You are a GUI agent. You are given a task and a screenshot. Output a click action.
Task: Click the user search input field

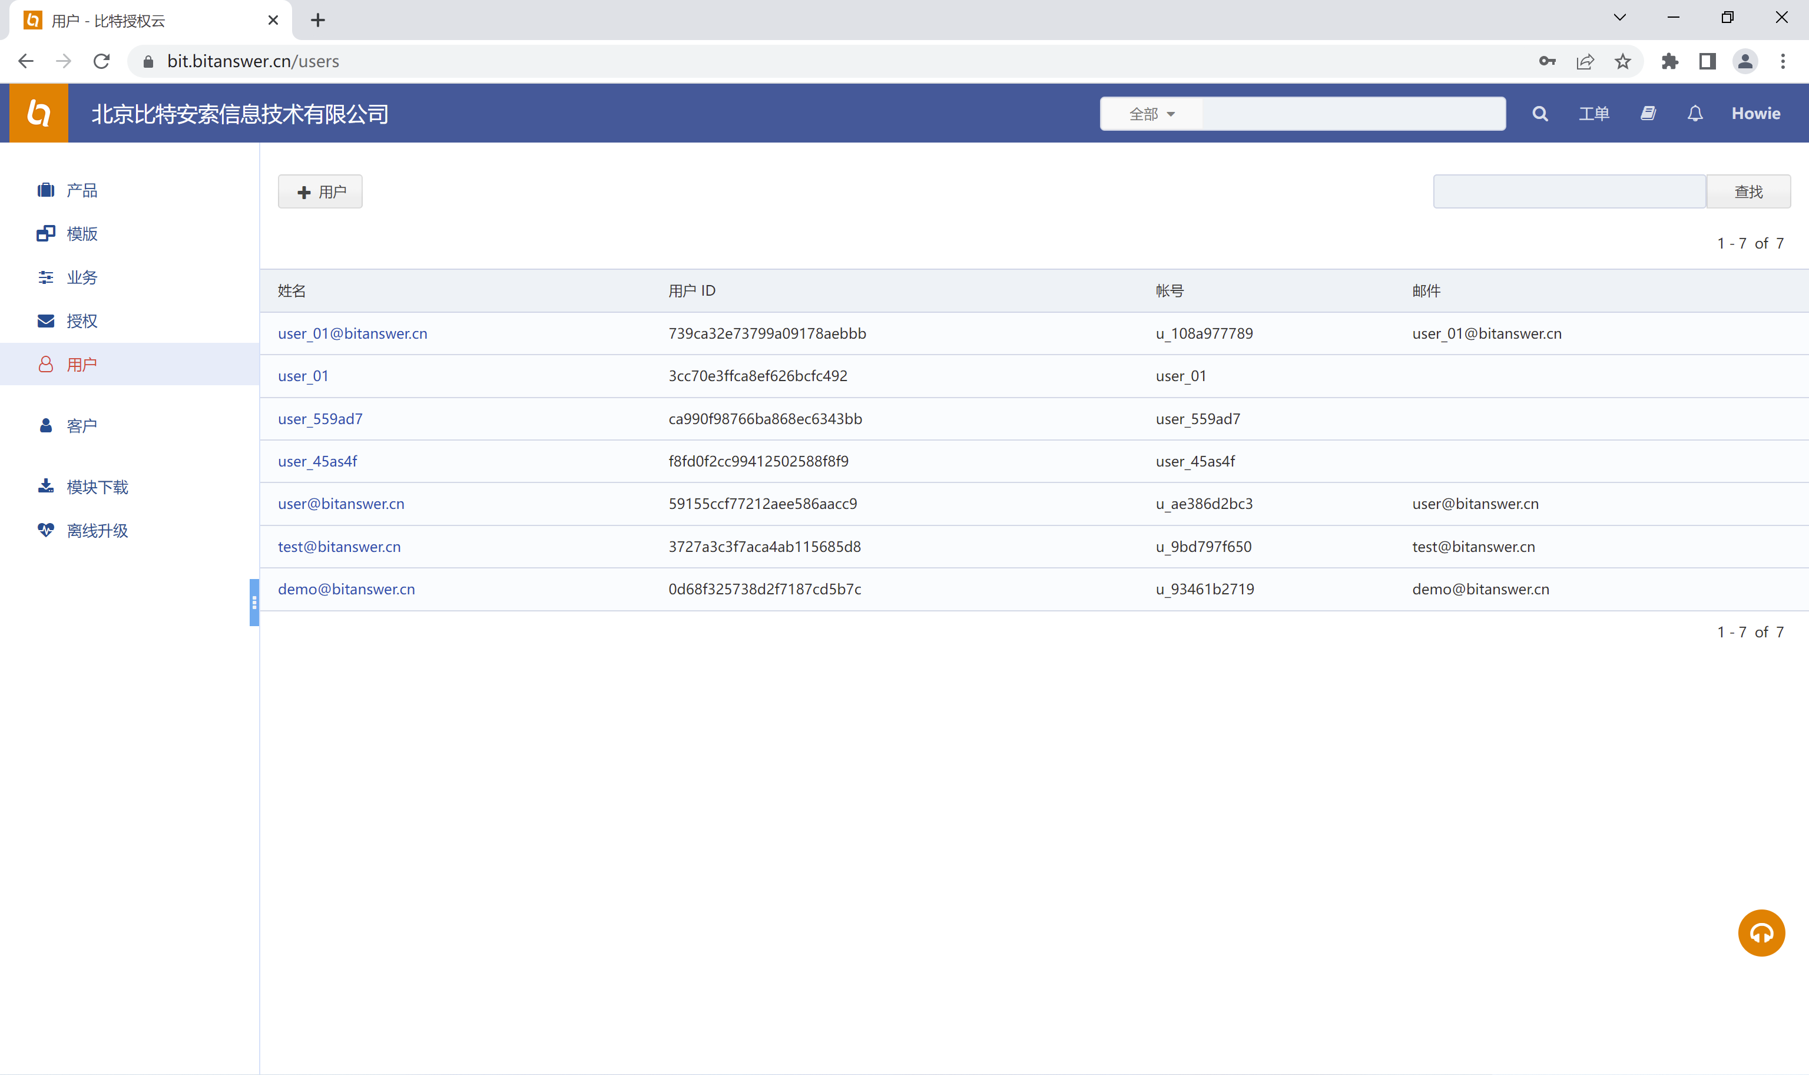(x=1569, y=192)
